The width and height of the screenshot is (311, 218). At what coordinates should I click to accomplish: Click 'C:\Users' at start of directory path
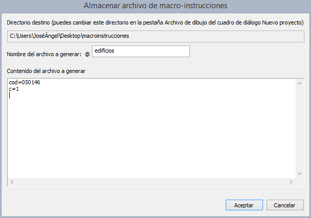point(21,36)
